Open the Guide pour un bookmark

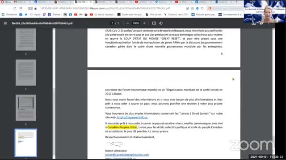(x=130, y=15)
